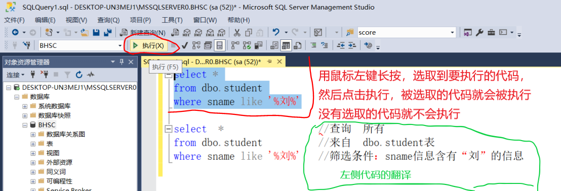This screenshot has height=191, width=561.
Task: Click the wrench Properties icon
Action: click(479, 32)
